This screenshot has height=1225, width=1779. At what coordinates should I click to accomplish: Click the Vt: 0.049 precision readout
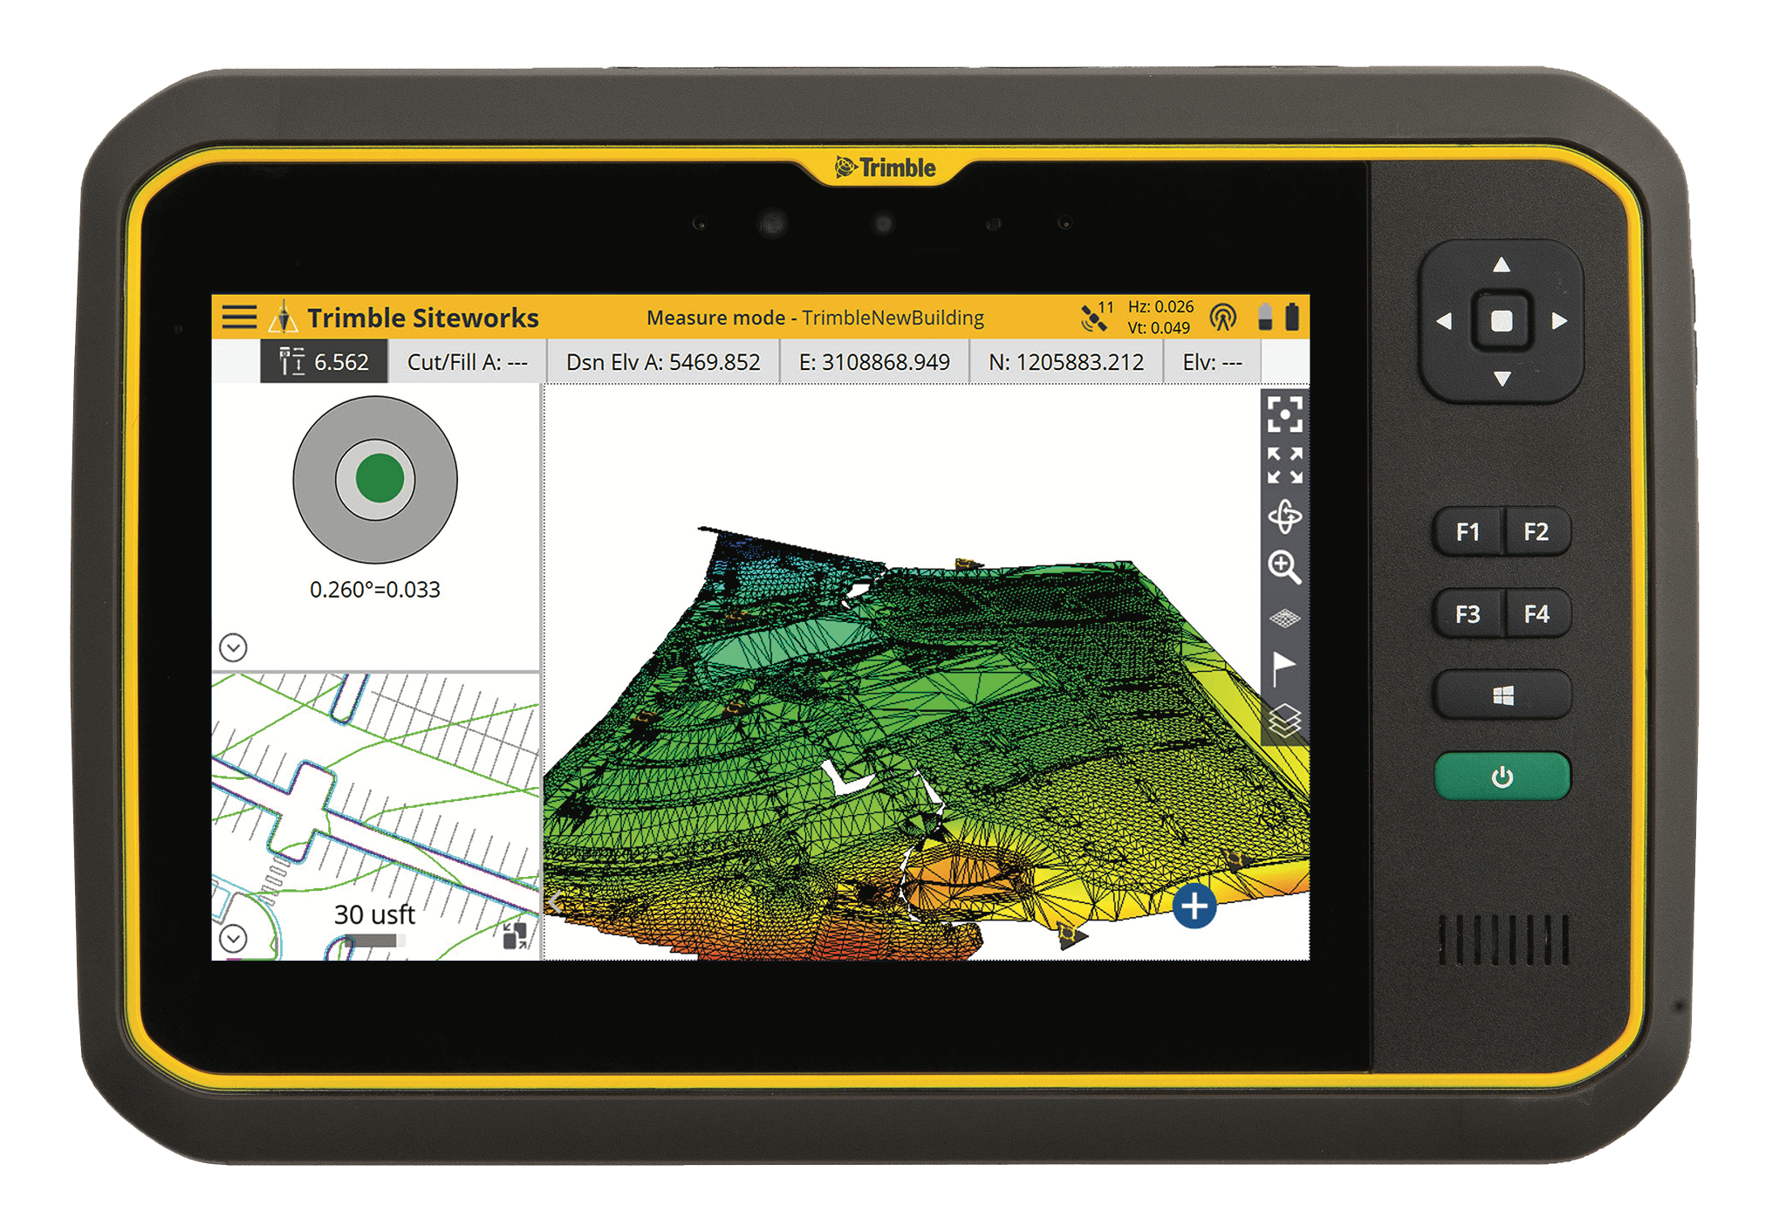(1159, 328)
